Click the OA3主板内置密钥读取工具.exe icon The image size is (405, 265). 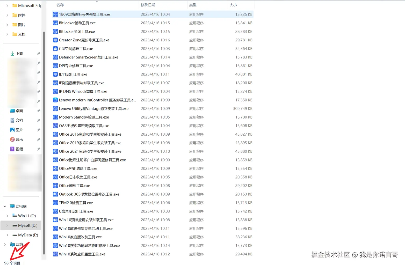pyautogui.click(x=55, y=126)
